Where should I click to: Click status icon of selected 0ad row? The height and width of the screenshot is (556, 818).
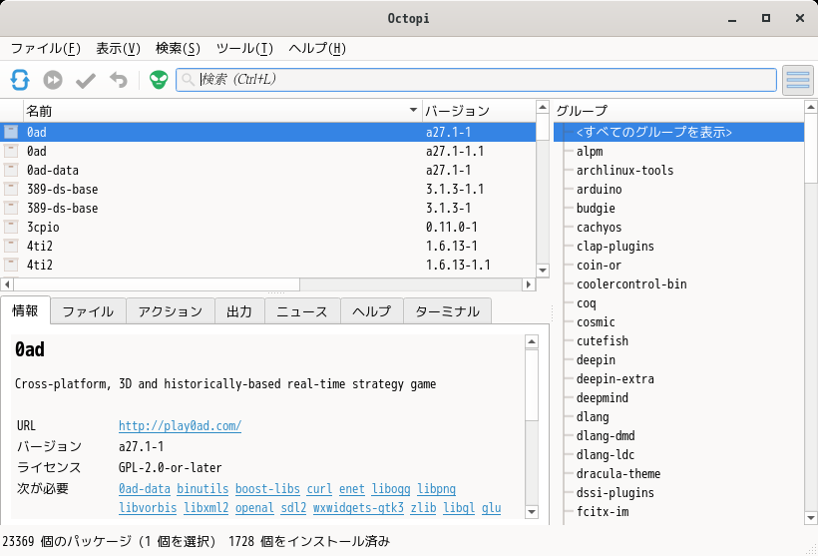coord(11,132)
